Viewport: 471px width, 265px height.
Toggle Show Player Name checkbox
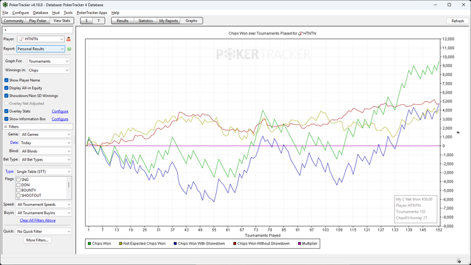coord(6,80)
